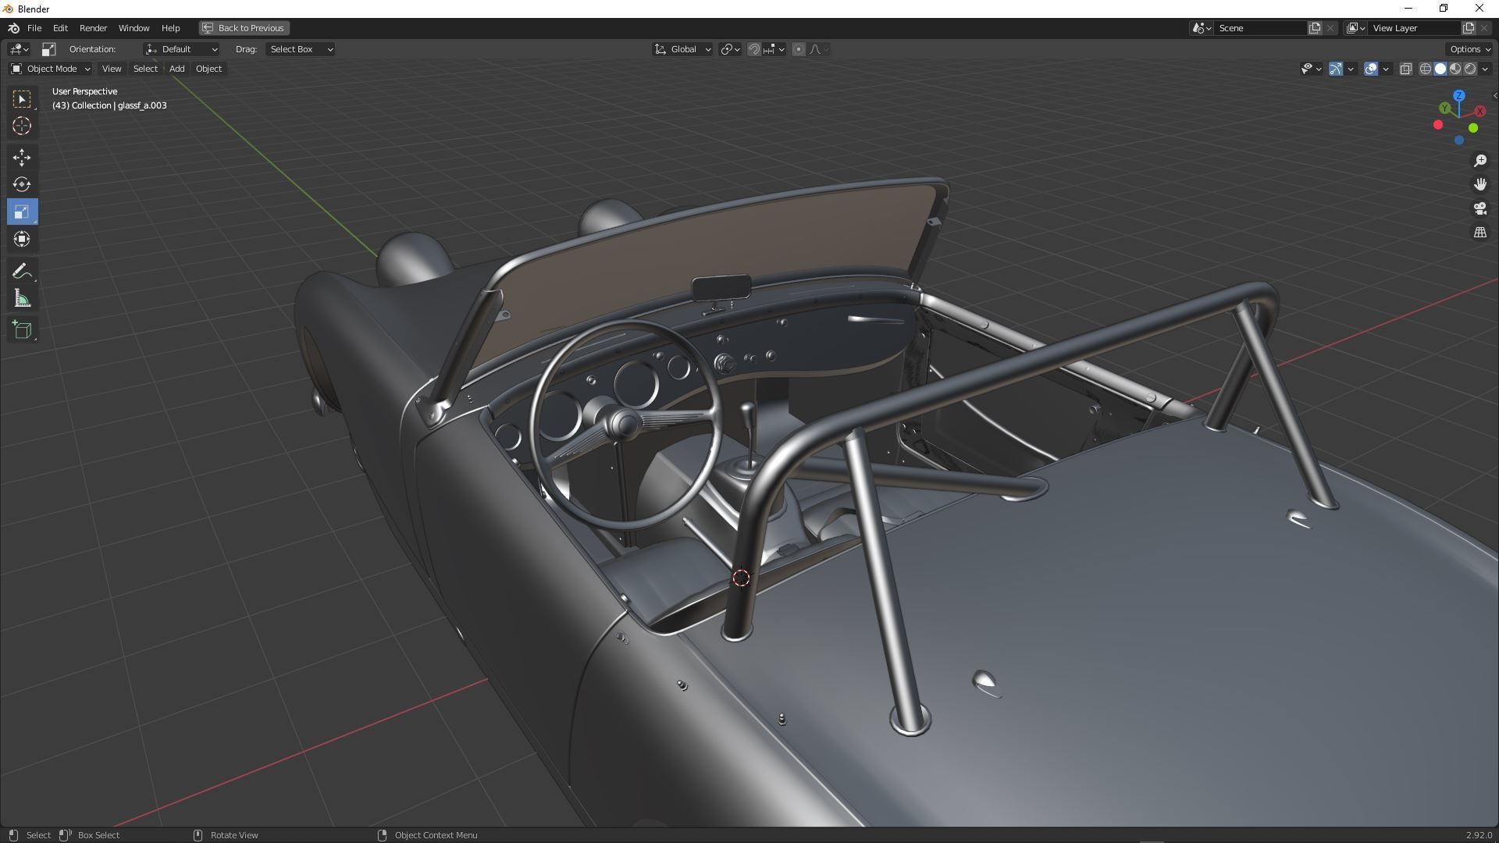Click the Back to Previous button
Image resolution: width=1499 pixels, height=843 pixels.
[244, 28]
